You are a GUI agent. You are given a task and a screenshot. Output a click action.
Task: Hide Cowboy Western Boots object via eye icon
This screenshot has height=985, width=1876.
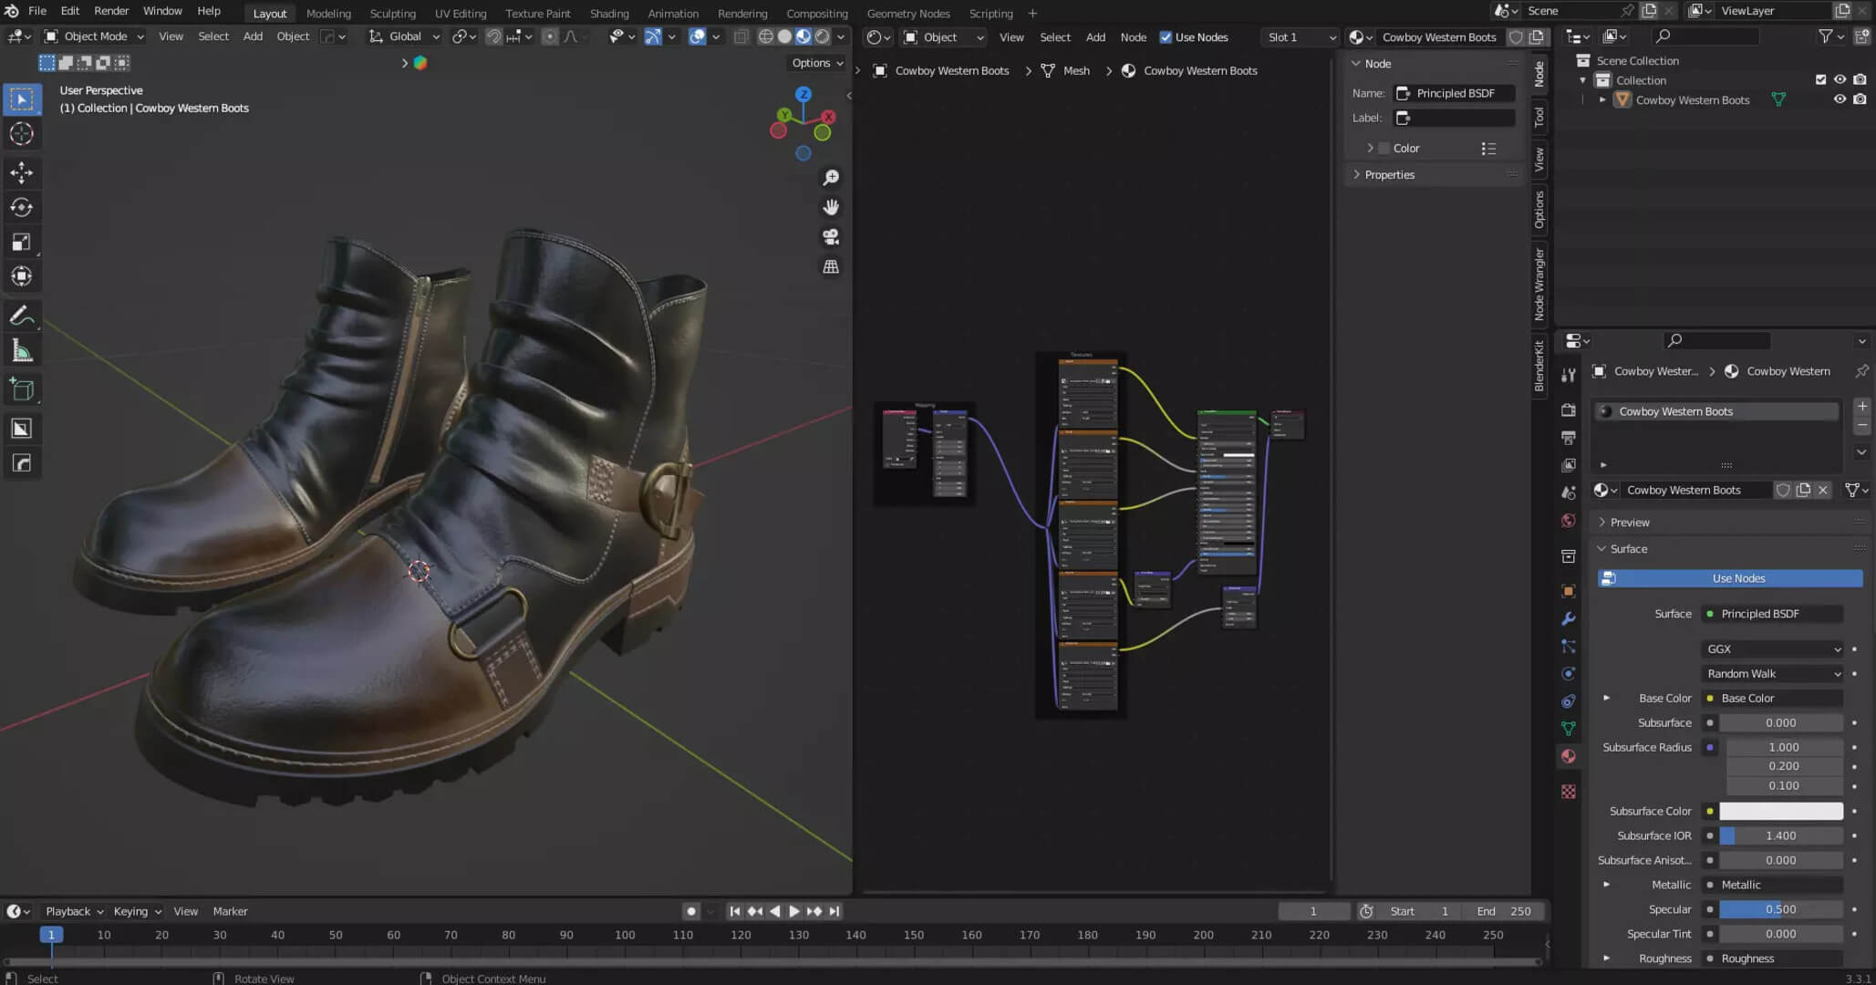coord(1840,99)
